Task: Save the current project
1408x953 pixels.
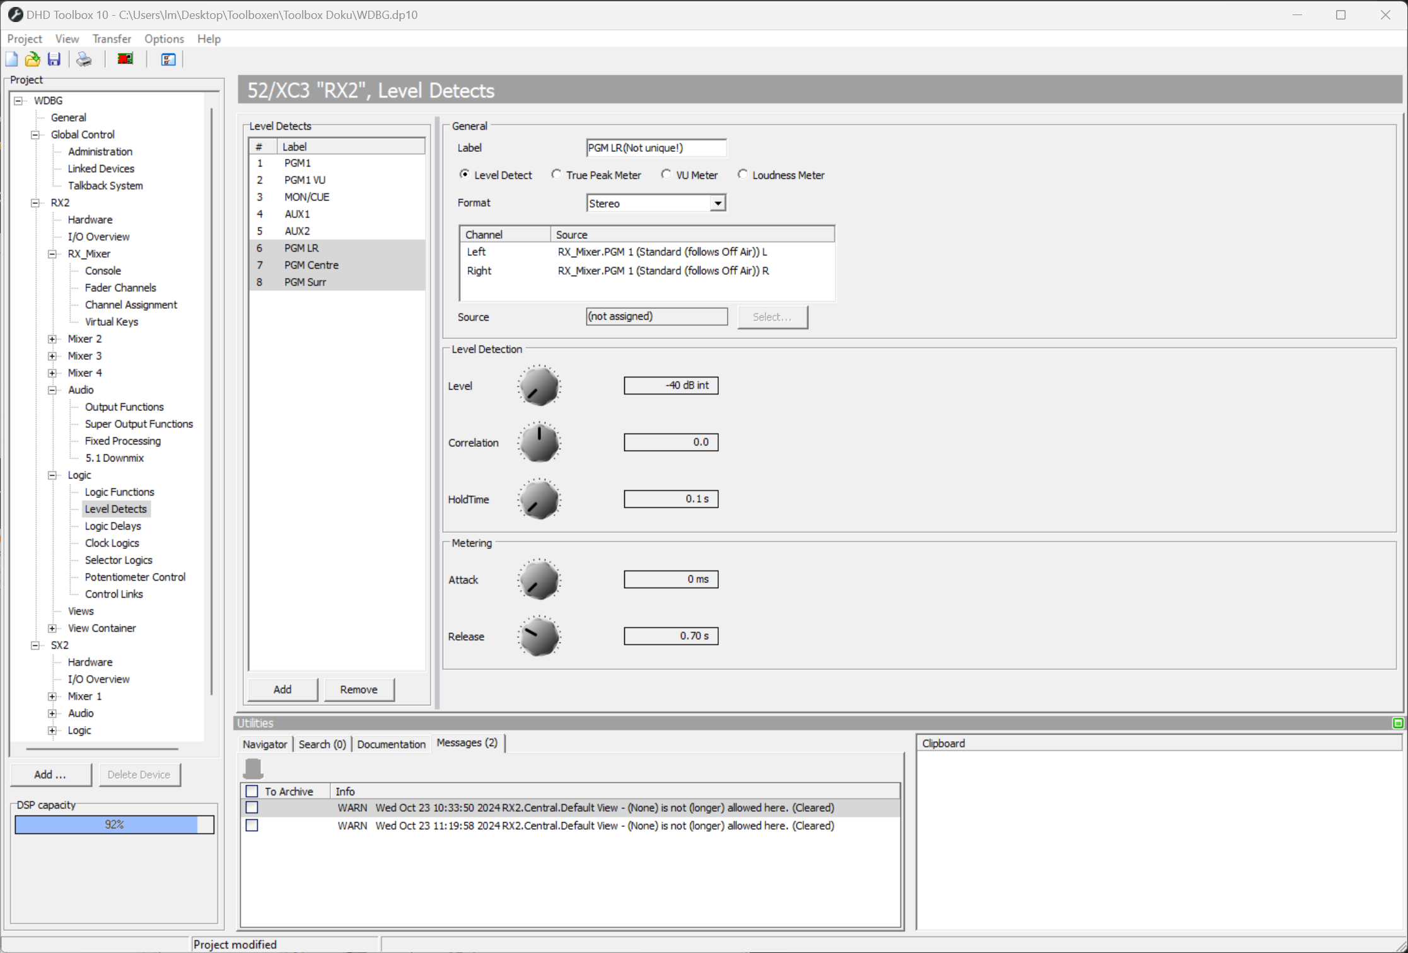Action: click(x=54, y=59)
